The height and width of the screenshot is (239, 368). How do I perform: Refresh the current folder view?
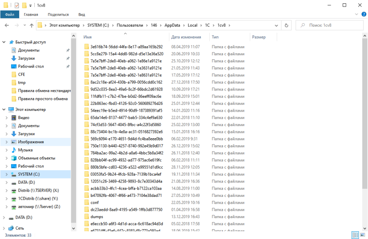[286, 25]
